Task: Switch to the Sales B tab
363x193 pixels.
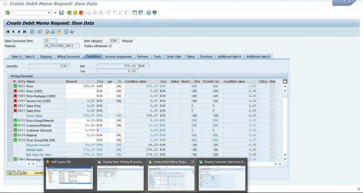Action: (x=29, y=57)
